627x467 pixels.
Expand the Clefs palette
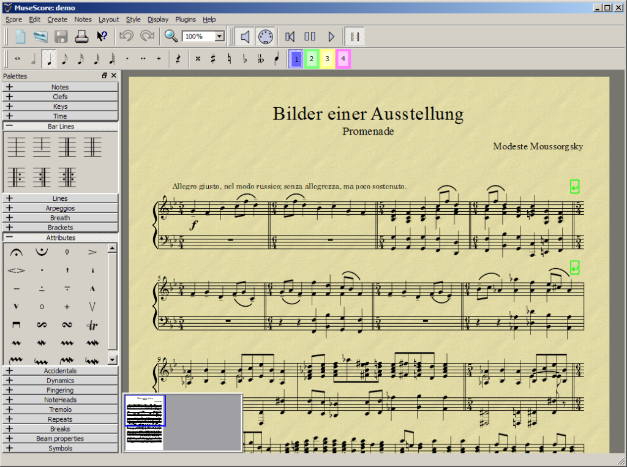(61, 96)
